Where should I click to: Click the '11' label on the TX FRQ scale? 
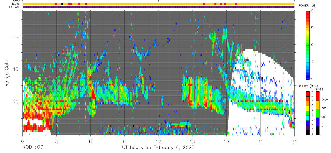point(312,125)
